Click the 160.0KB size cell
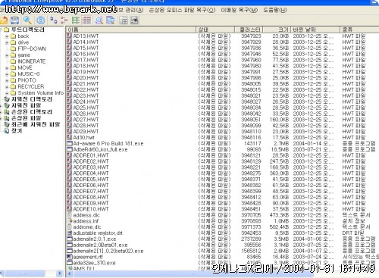This screenshot has width=379, height=278. pos(279,120)
